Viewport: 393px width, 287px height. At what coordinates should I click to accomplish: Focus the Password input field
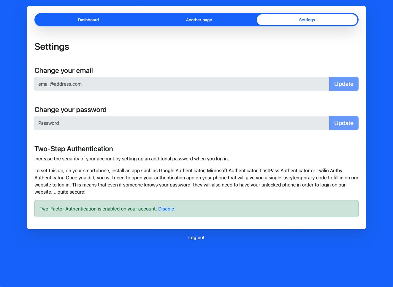182,123
